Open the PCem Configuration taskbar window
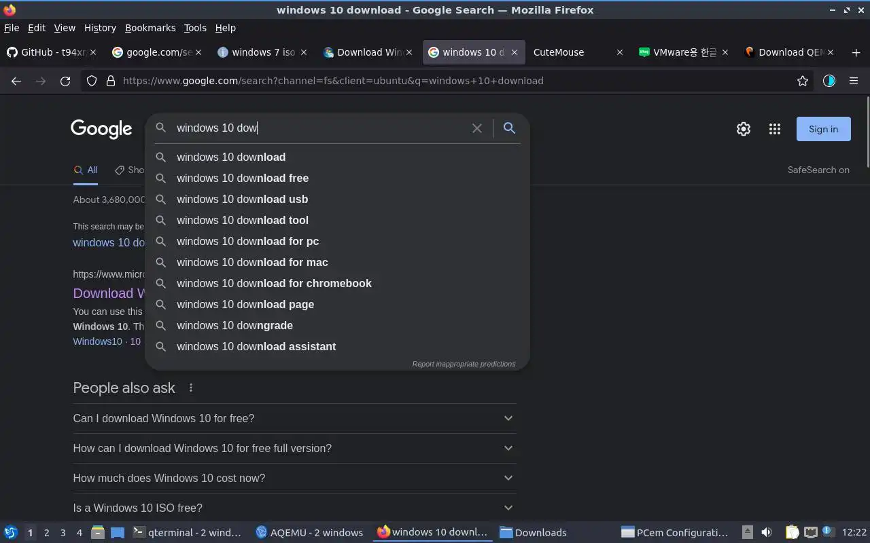This screenshot has height=543, width=870. tap(675, 533)
